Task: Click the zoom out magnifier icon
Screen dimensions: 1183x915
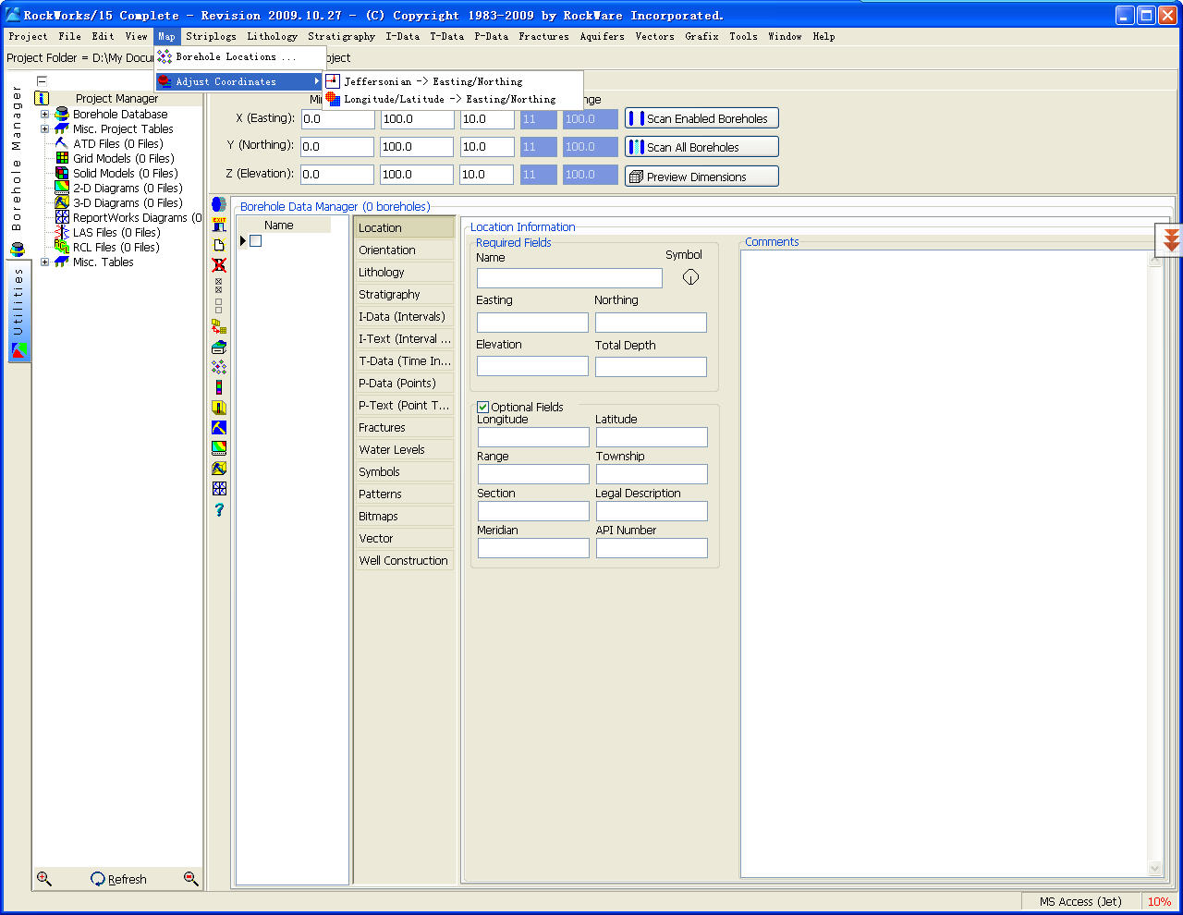Action: [191, 879]
